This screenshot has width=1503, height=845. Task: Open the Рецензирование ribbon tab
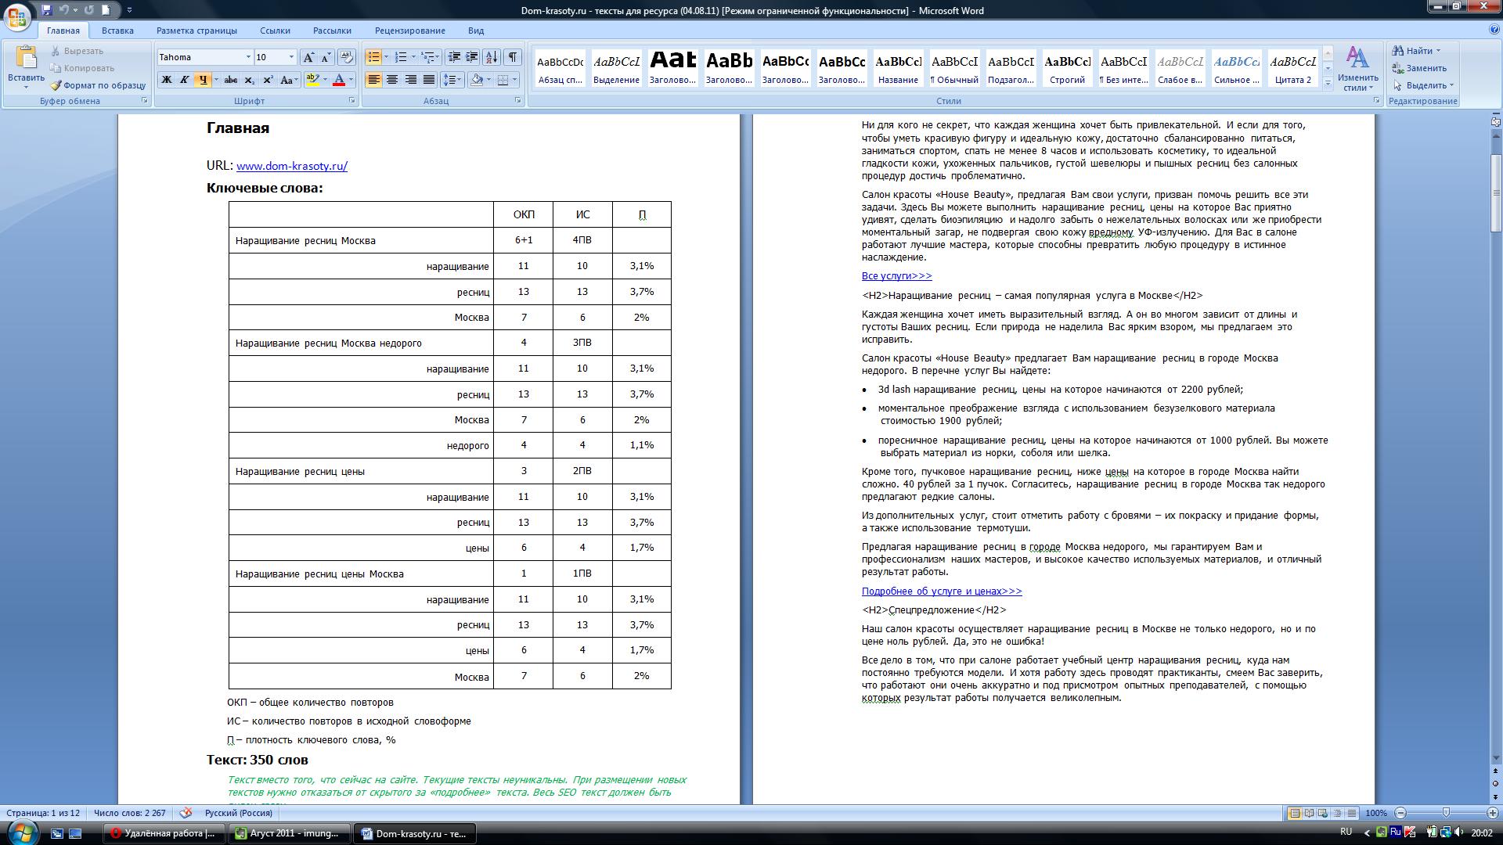(x=409, y=31)
